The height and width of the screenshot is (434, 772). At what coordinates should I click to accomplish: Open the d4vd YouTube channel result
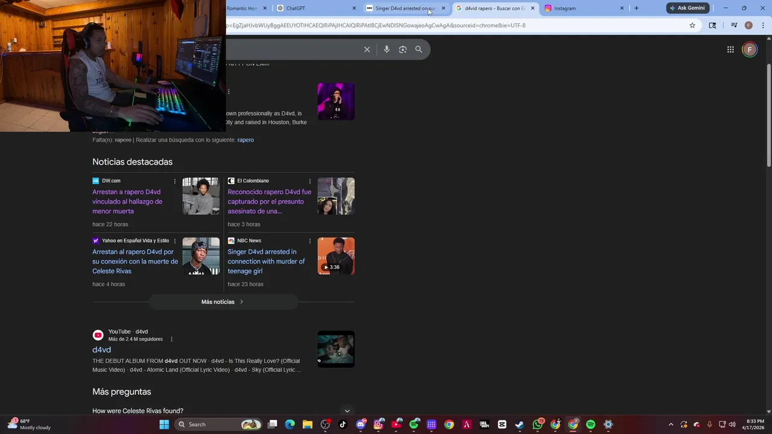101,350
